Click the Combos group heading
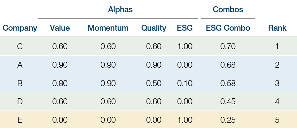Screen dimensions: 297x128 (228, 10)
